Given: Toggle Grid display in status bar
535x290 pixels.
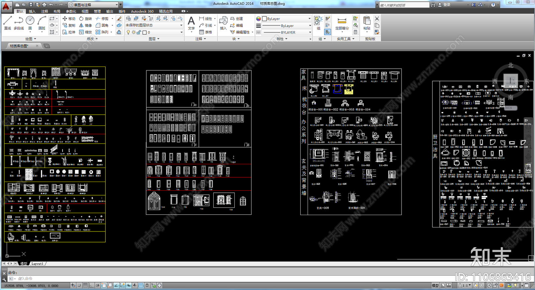Looking at the screenshot, I should pyautogui.click(x=85, y=285).
